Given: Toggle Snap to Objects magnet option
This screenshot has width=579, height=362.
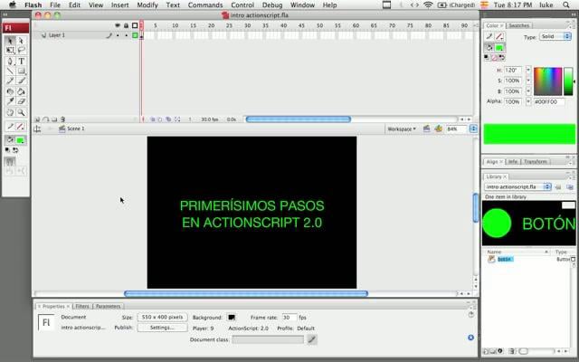Looking at the screenshot, I should tap(10, 162).
